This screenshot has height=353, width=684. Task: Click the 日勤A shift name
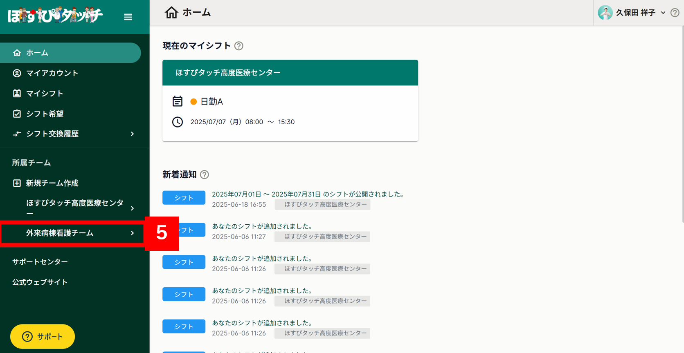pos(211,101)
